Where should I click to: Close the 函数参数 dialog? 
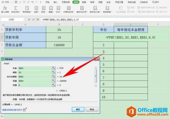pos(97,59)
